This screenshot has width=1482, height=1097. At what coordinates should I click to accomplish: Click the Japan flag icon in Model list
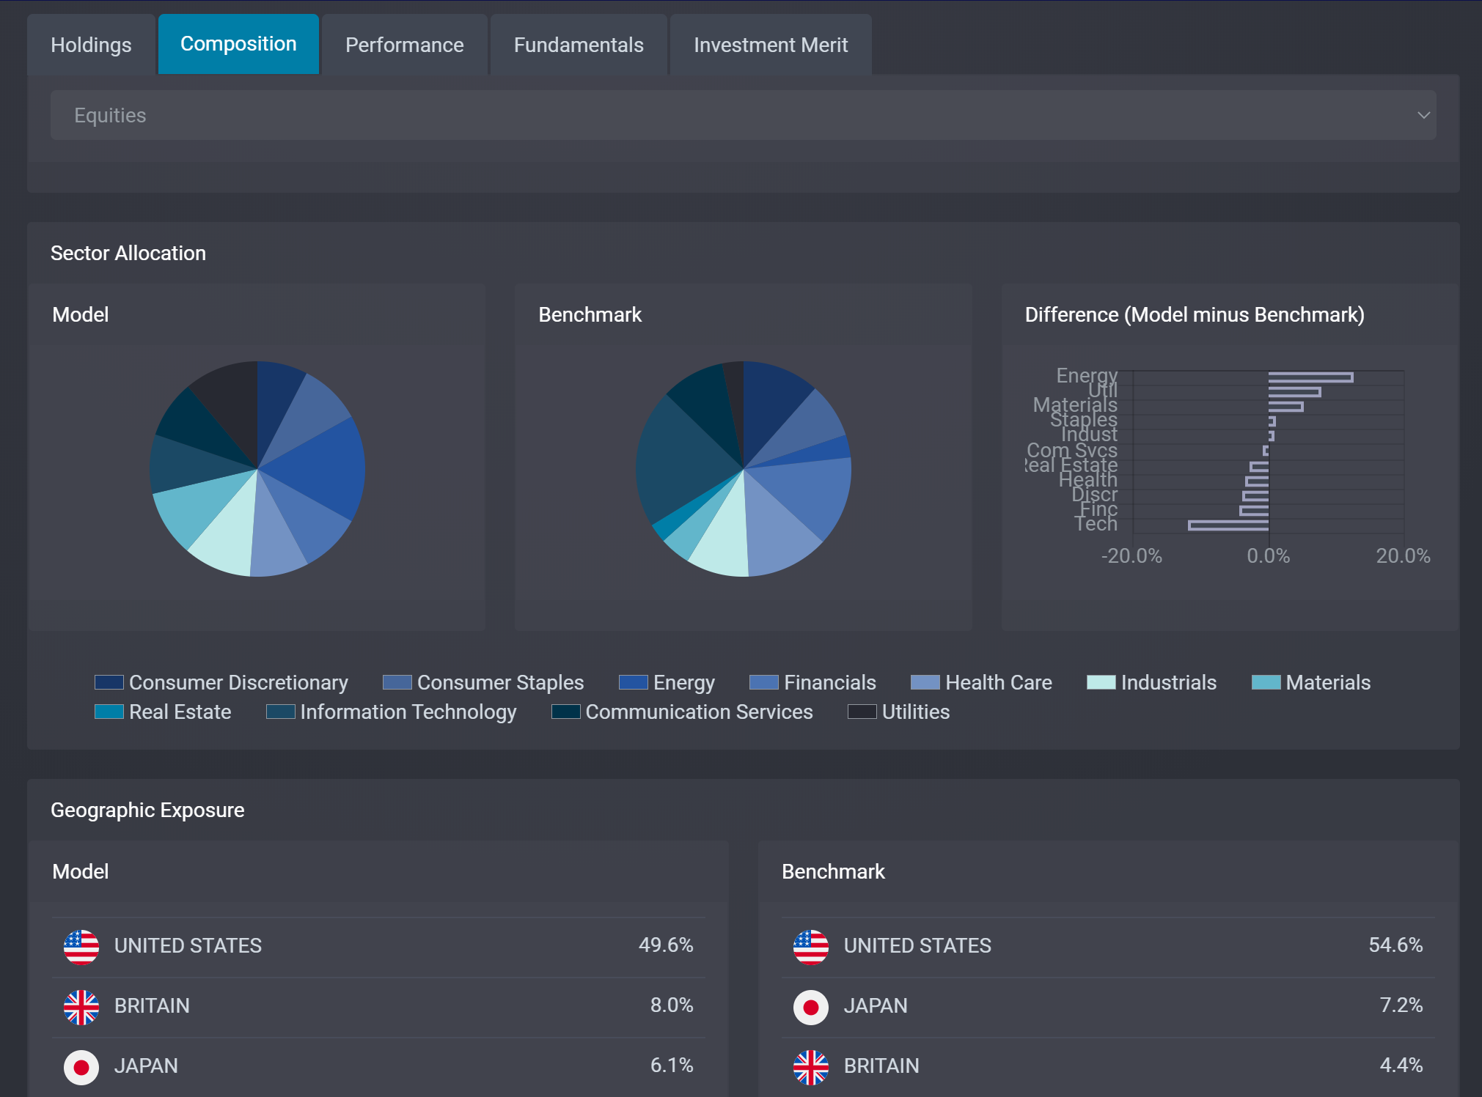click(x=81, y=1066)
